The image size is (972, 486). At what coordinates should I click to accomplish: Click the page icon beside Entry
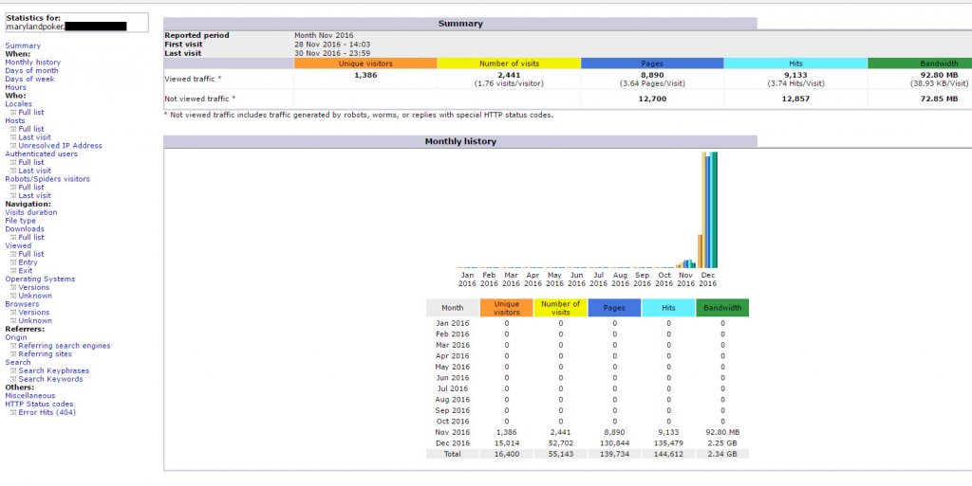[x=13, y=262]
